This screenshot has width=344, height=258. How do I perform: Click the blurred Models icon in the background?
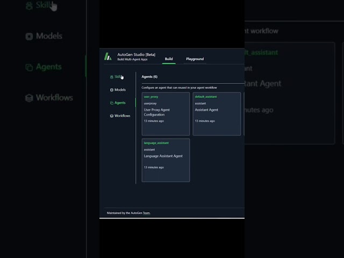(29, 36)
